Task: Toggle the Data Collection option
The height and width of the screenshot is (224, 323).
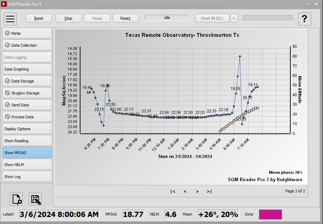Action: [27, 45]
